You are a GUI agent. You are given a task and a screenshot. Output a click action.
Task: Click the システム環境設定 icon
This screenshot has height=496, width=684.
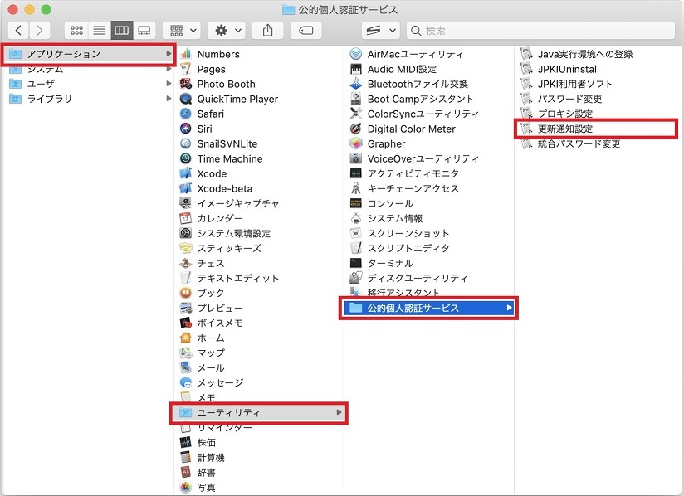[x=185, y=233]
